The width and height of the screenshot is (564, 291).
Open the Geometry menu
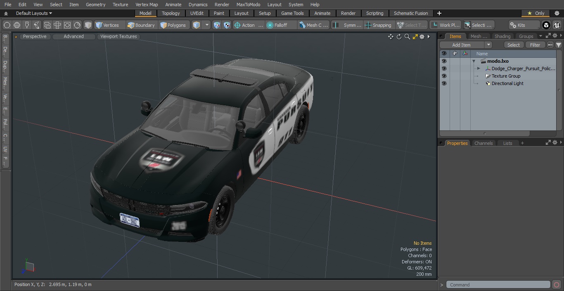coord(95,5)
